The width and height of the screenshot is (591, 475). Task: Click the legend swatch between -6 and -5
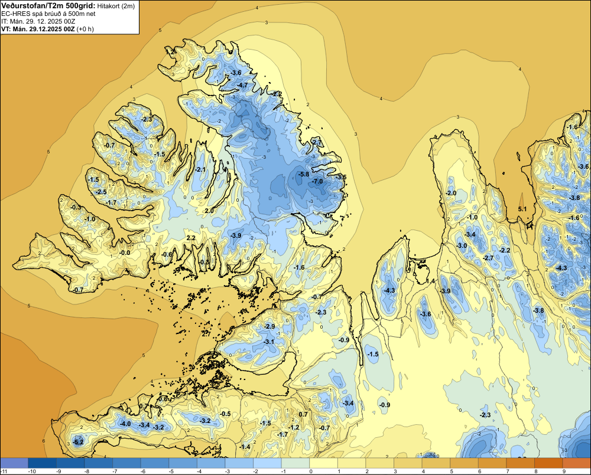coord(154,463)
